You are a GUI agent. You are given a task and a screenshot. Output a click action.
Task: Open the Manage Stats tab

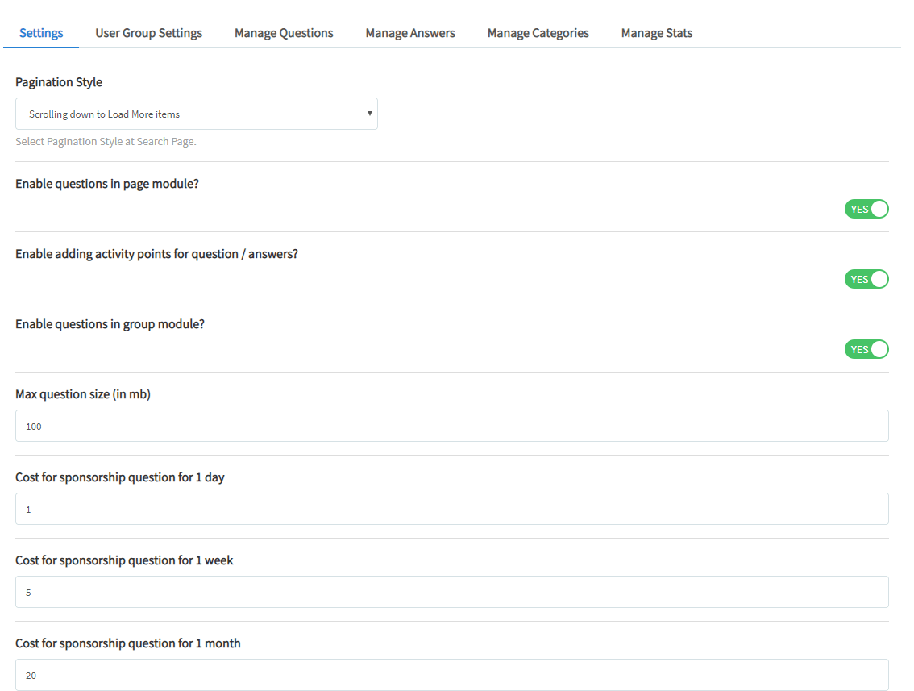[x=656, y=33]
